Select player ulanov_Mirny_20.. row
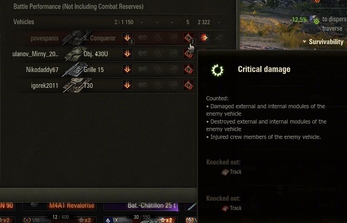Screen dimensions: 347x223 104,54
